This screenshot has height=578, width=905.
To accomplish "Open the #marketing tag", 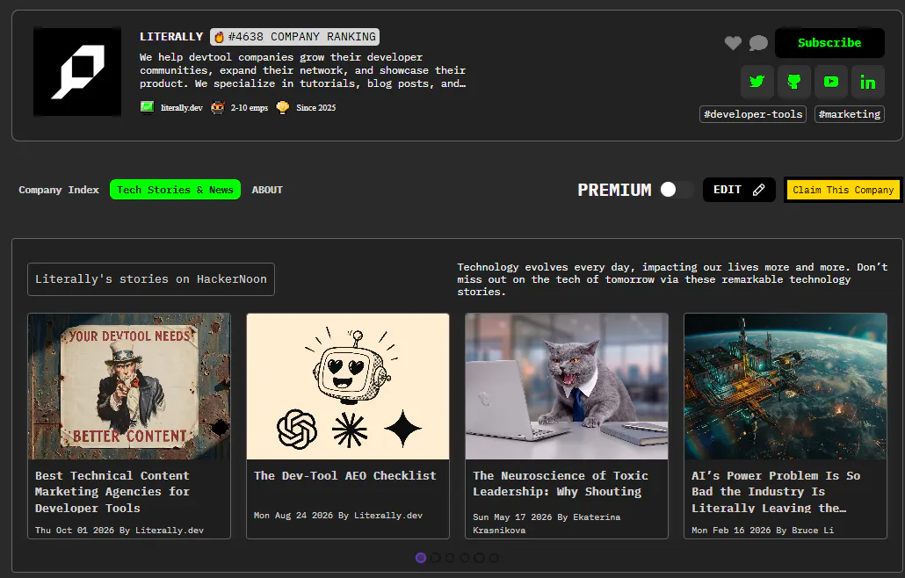I will click(x=850, y=114).
